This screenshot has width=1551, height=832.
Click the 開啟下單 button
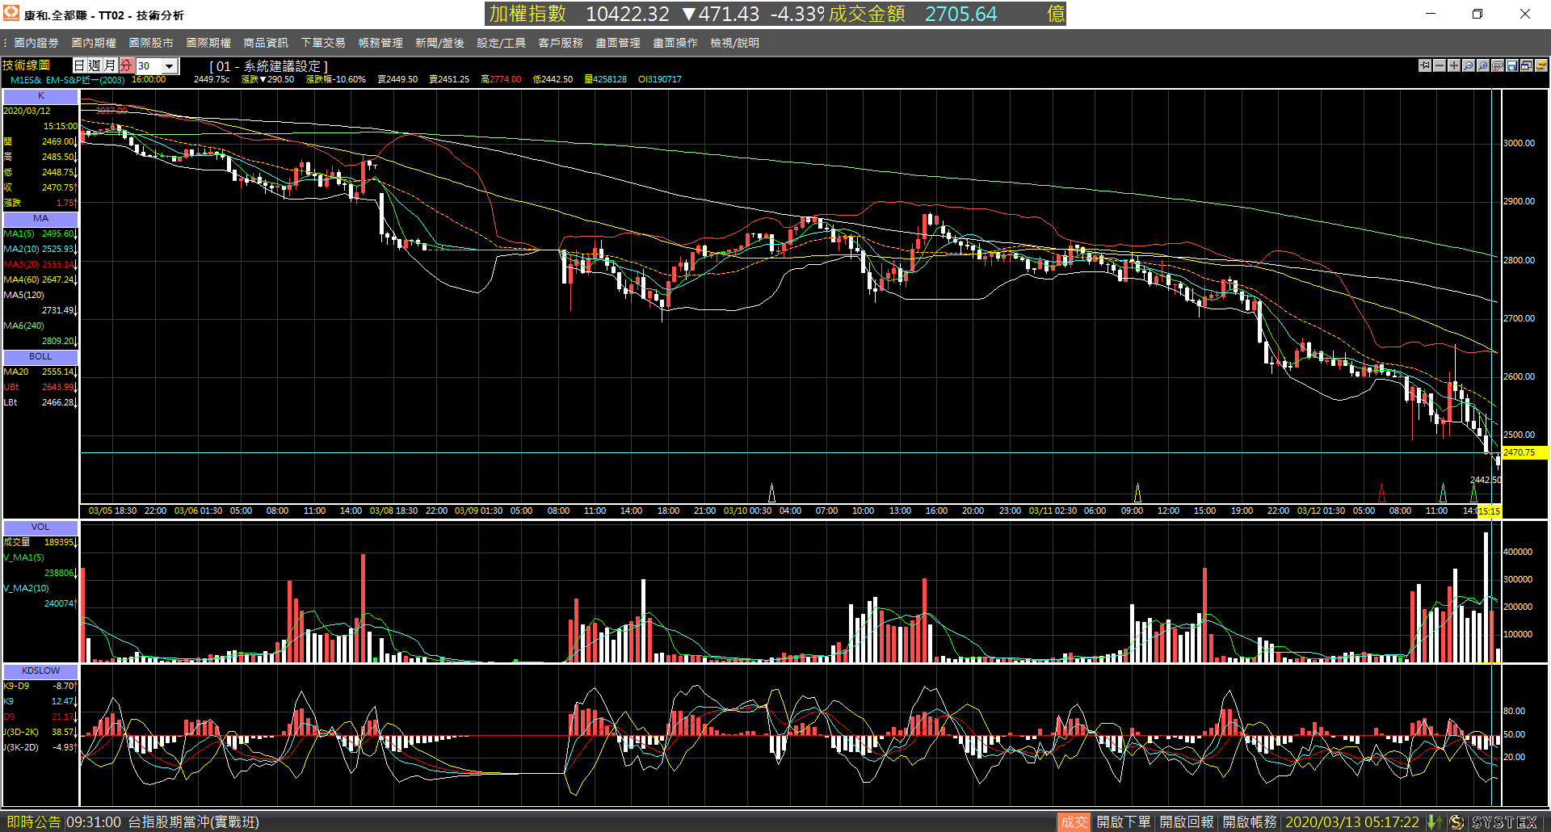point(1124,822)
